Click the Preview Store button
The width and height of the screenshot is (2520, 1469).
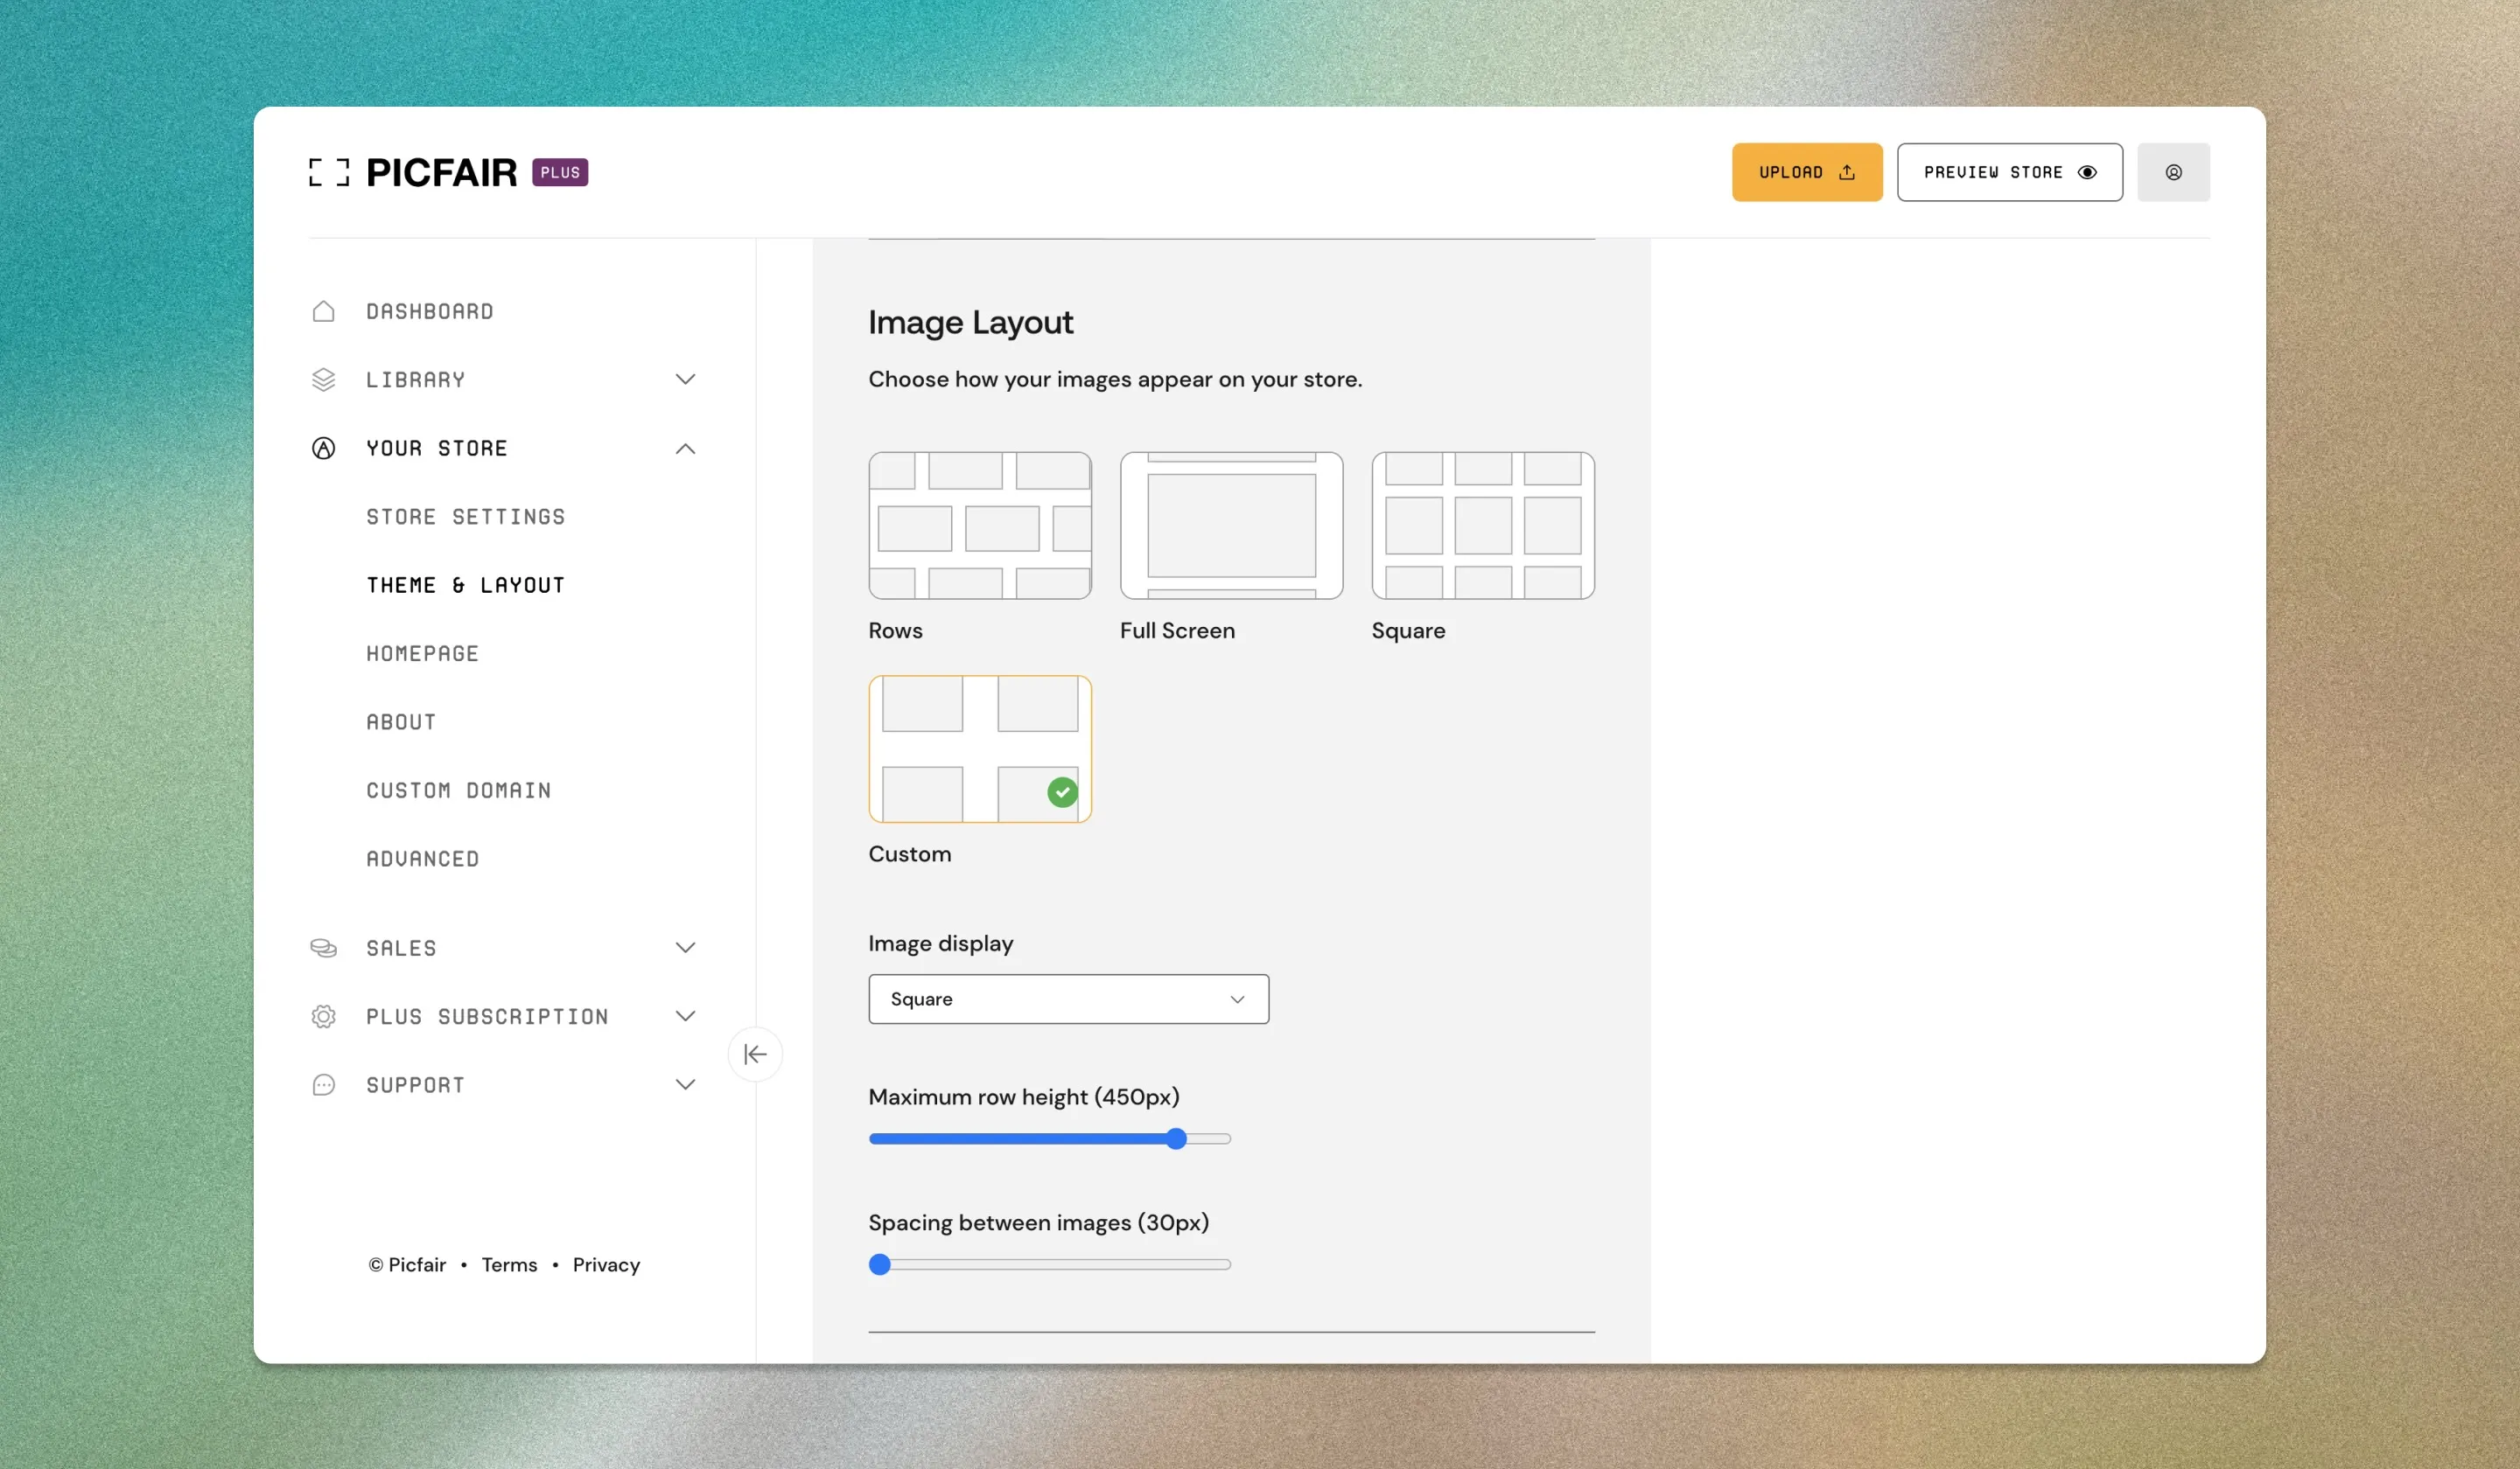click(x=2009, y=172)
